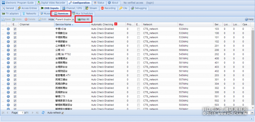Click the (login) link
Screen dimensions: 255x122
[150, 3]
